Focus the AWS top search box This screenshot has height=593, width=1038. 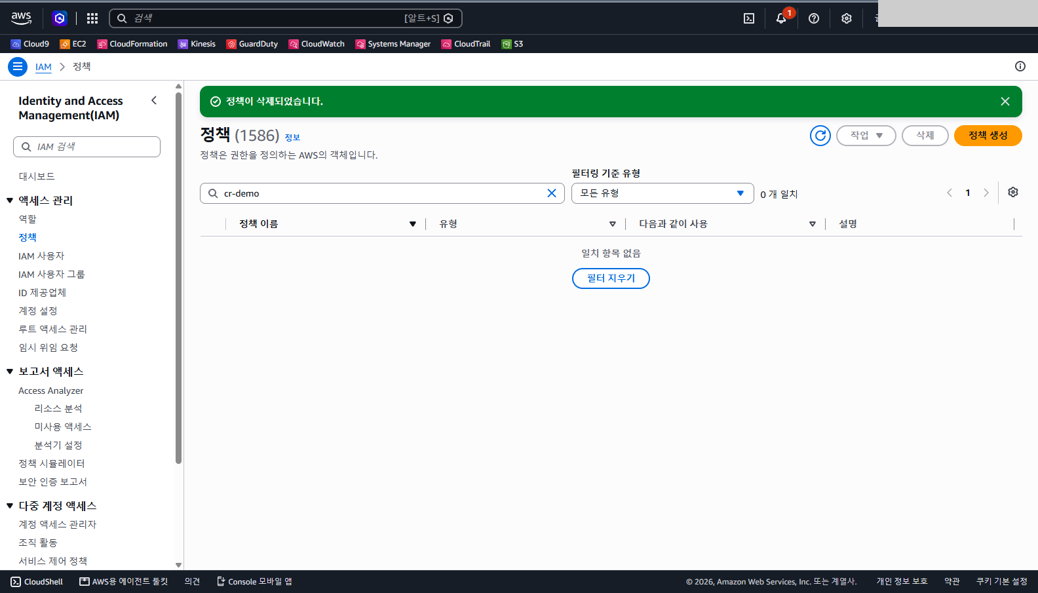286,18
